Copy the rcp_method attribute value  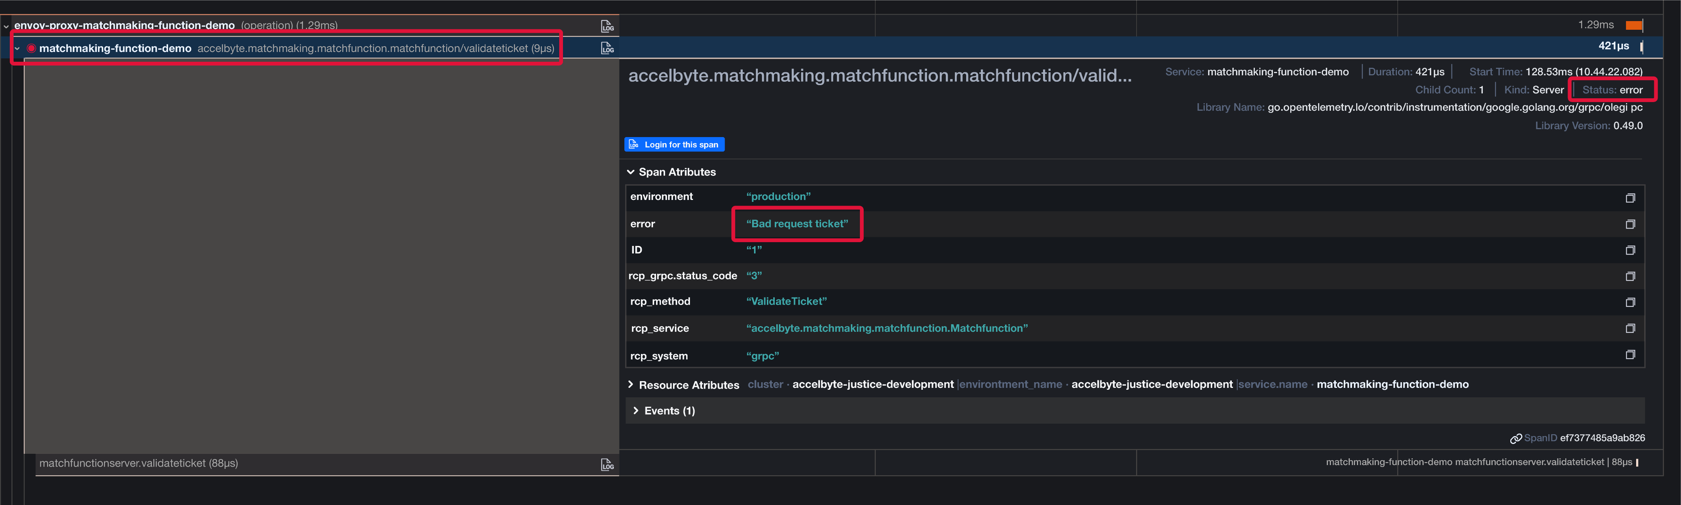(1629, 302)
